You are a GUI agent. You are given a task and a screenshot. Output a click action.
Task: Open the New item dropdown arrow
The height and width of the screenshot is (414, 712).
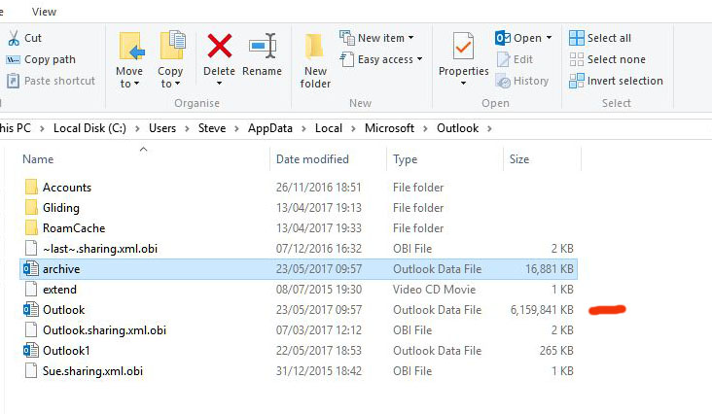click(410, 38)
